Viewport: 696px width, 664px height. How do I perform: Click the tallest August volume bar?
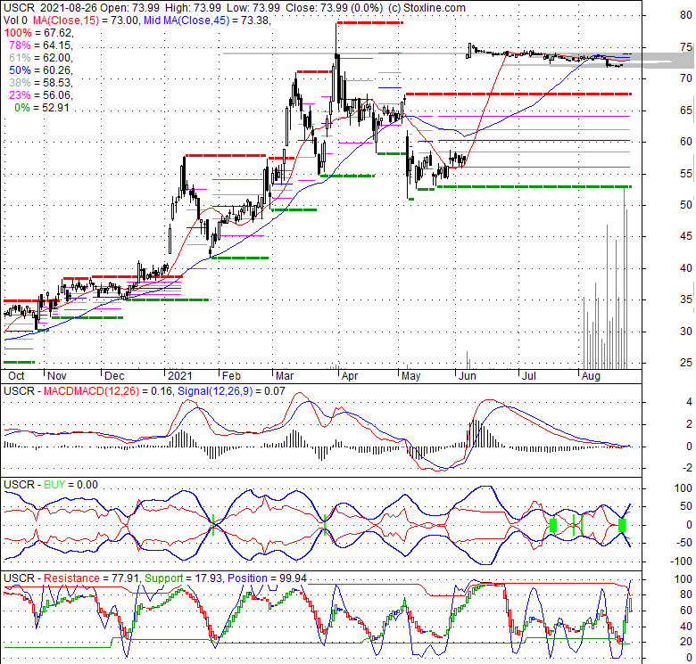coord(625,278)
